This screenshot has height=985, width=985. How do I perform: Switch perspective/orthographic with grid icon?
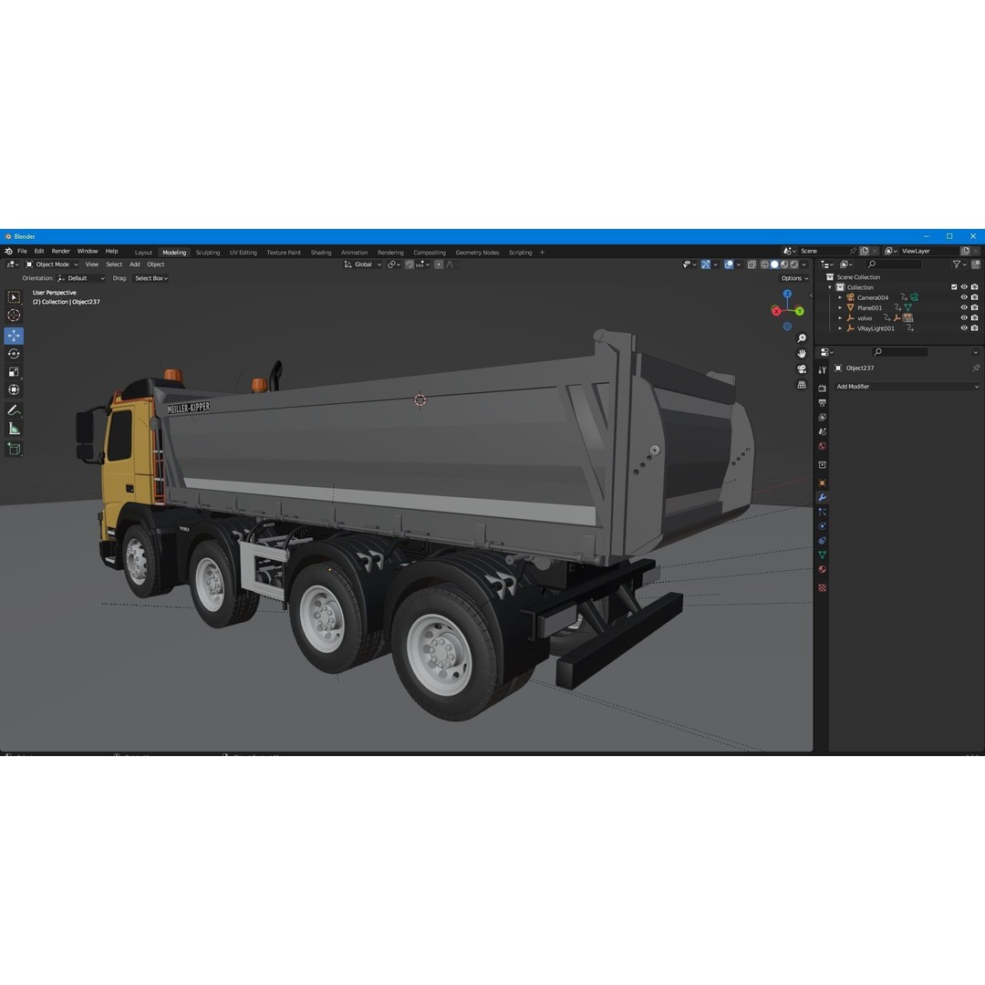click(x=802, y=385)
